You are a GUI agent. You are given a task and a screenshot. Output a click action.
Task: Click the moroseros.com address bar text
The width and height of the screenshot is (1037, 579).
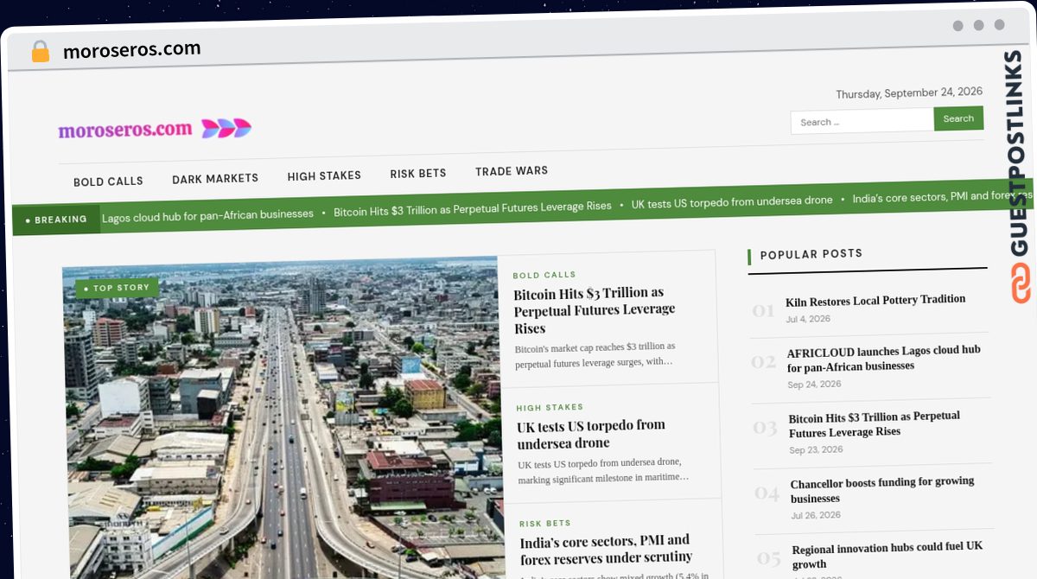point(131,50)
